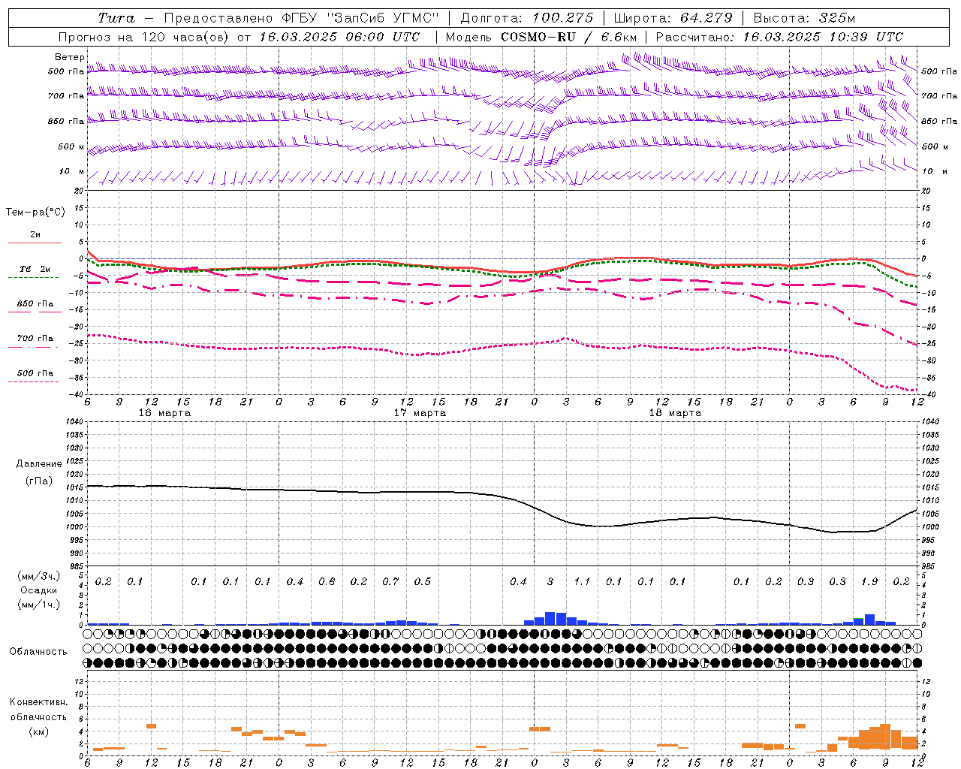961x769 pixels.
Task: Click the "16 марта" date label
Action: pyautogui.click(x=164, y=412)
